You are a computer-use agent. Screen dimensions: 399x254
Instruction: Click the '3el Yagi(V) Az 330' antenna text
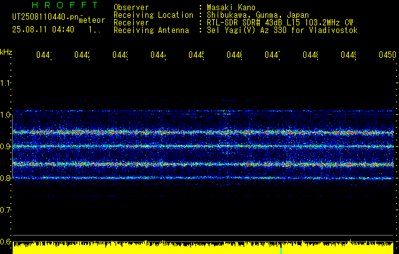[282, 30]
